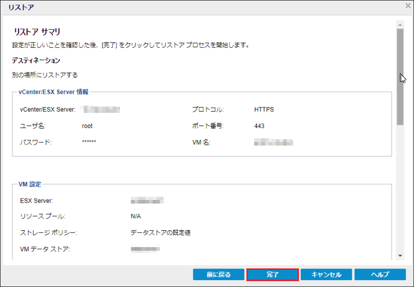Click the データストアの既定値 storage policy value
Viewport: 414px width, 287px height.
tap(160, 233)
